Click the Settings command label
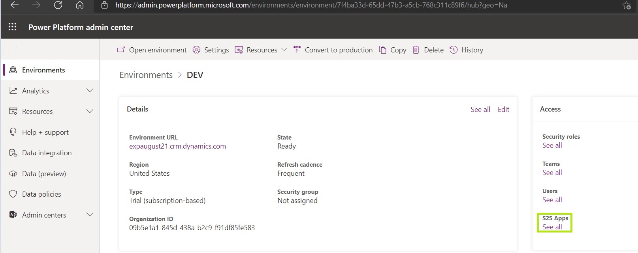 [216, 50]
